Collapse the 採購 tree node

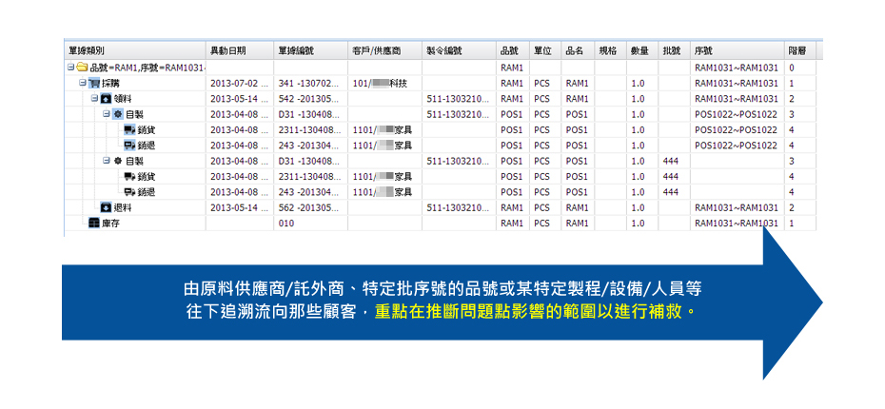point(83,84)
